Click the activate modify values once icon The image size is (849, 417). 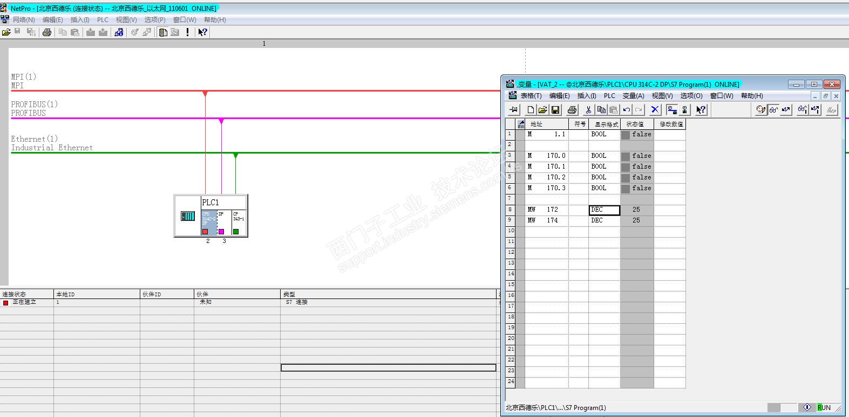pyautogui.click(x=815, y=110)
